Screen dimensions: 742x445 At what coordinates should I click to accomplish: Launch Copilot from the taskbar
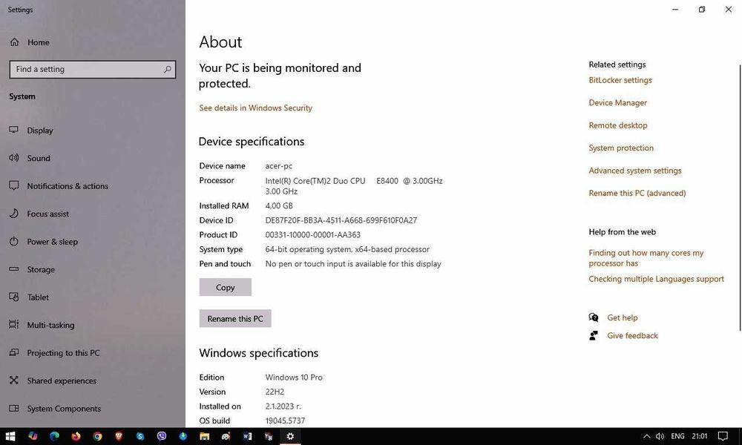click(33, 436)
